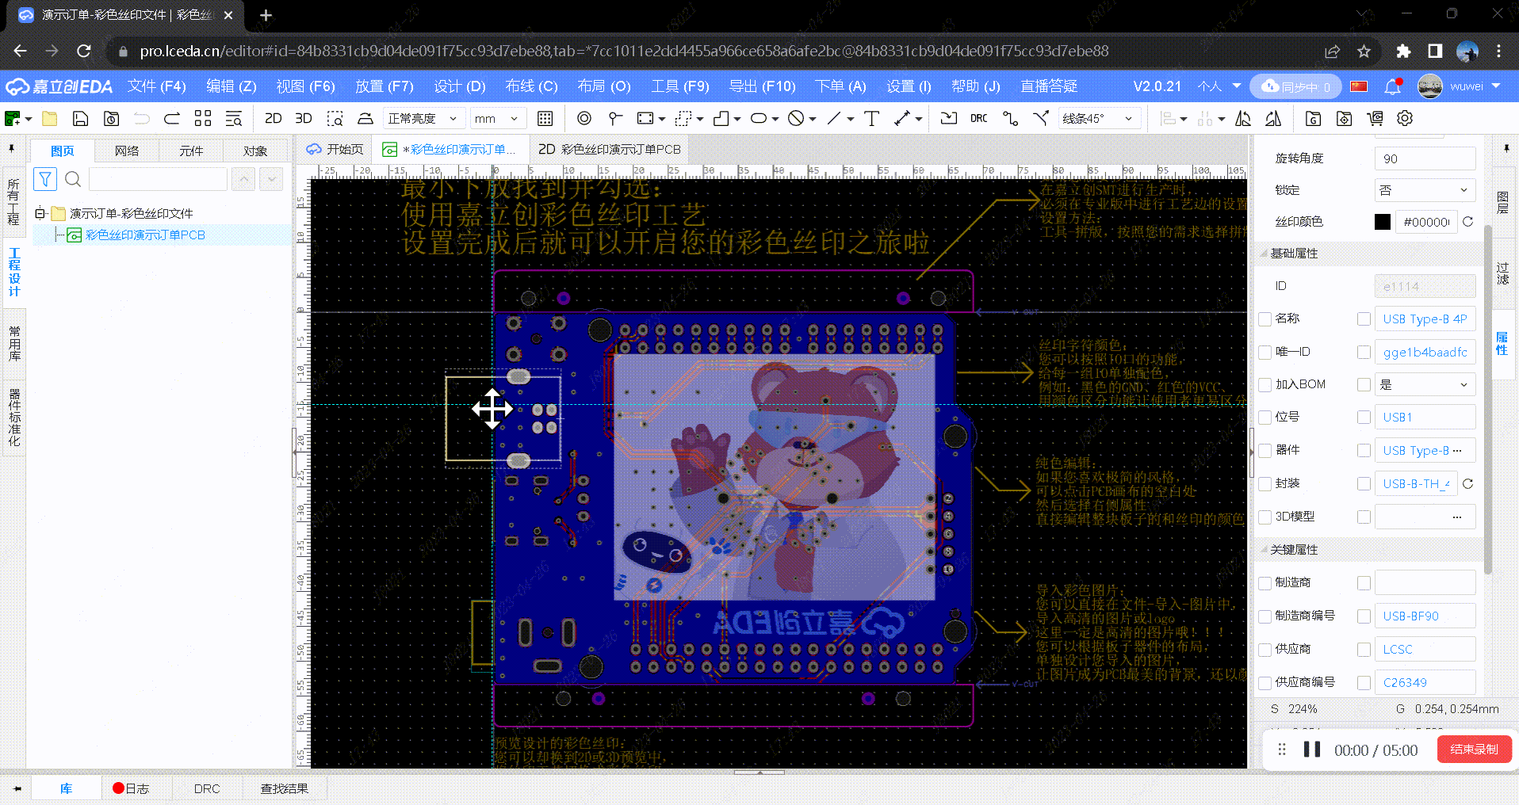Switch to the 3D view button
The image size is (1519, 805).
tap(304, 119)
